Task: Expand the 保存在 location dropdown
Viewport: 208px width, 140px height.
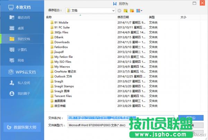Action: tap(113, 10)
